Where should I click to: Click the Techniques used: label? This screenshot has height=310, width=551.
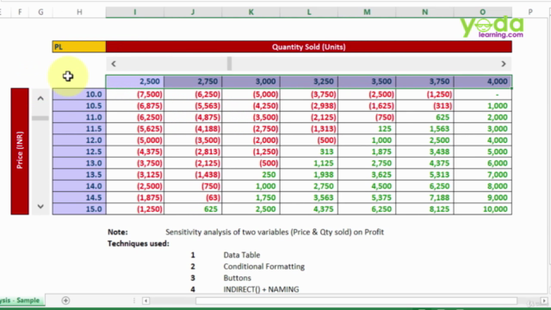[x=138, y=244]
